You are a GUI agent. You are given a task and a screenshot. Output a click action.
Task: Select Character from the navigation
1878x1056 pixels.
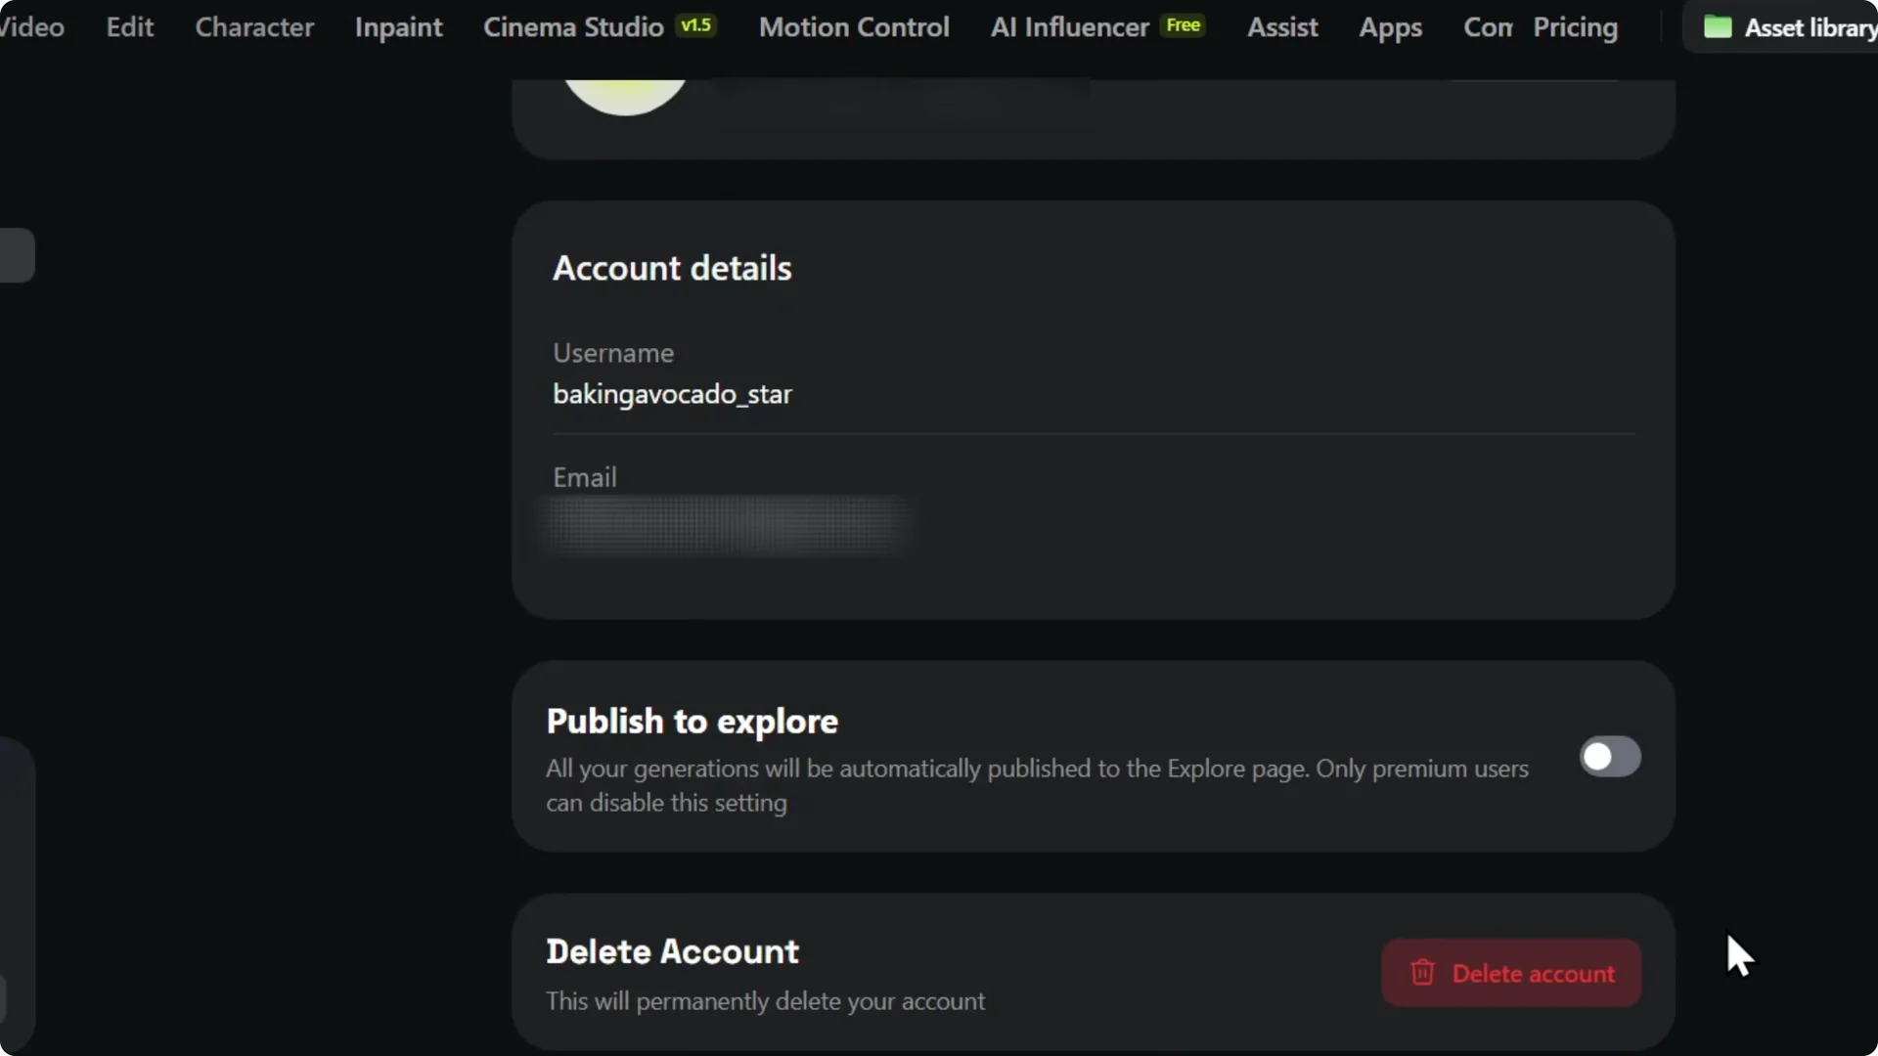pyautogui.click(x=254, y=26)
